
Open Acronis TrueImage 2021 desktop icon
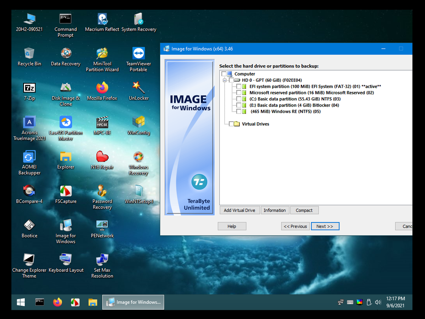coord(29,128)
